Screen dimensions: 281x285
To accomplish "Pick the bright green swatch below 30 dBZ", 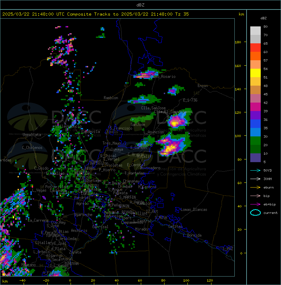I will point(255,141).
